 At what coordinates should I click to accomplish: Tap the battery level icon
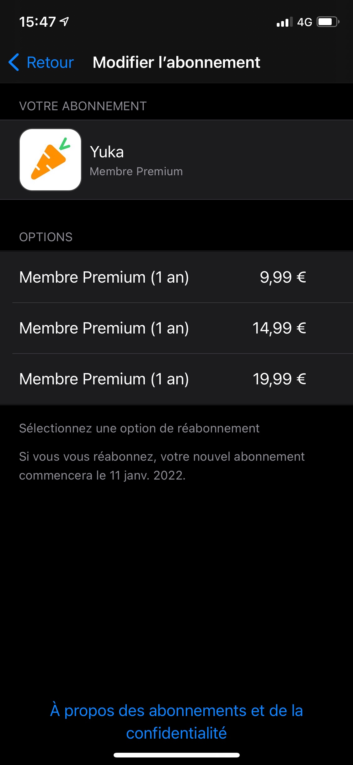[328, 22]
